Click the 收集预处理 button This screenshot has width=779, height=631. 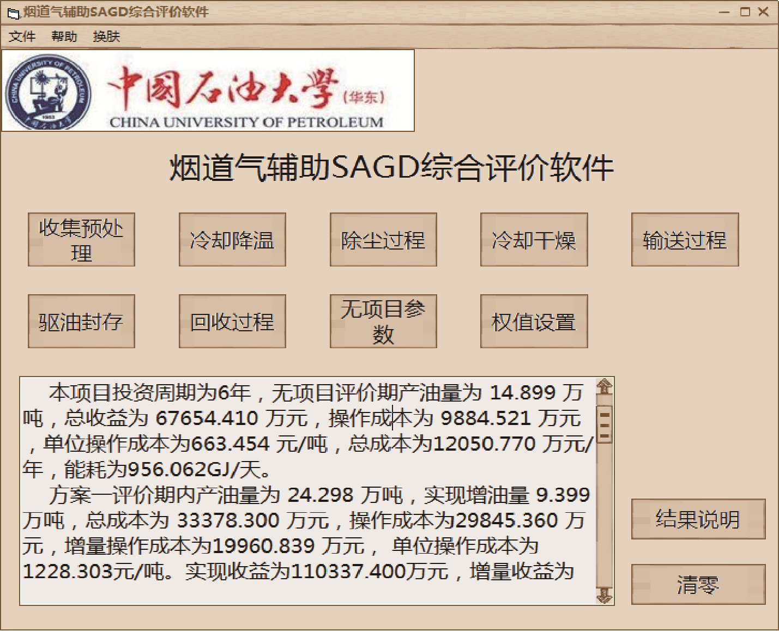tap(81, 240)
